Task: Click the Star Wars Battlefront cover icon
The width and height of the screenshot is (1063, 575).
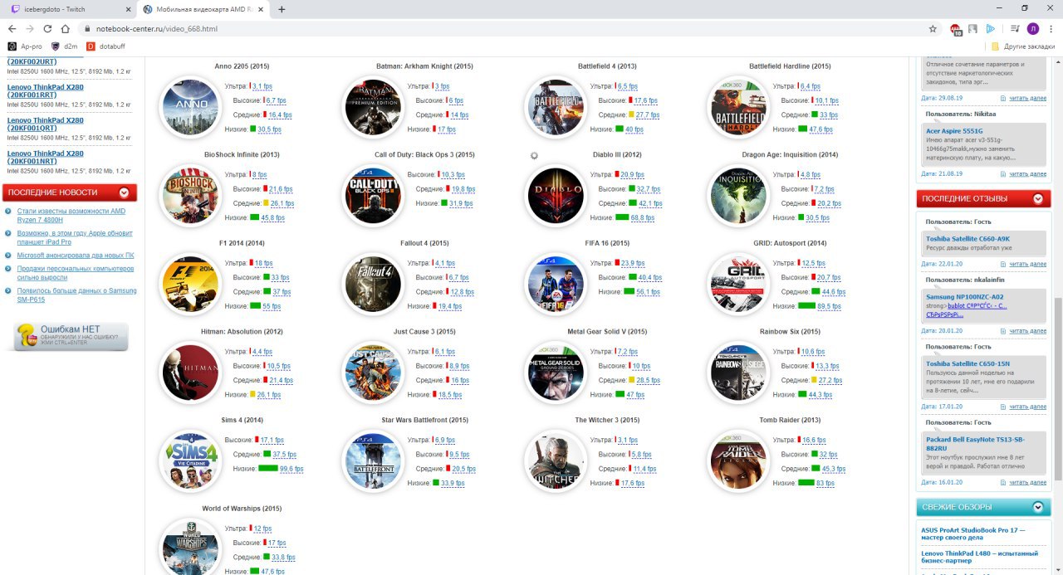Action: (x=373, y=461)
